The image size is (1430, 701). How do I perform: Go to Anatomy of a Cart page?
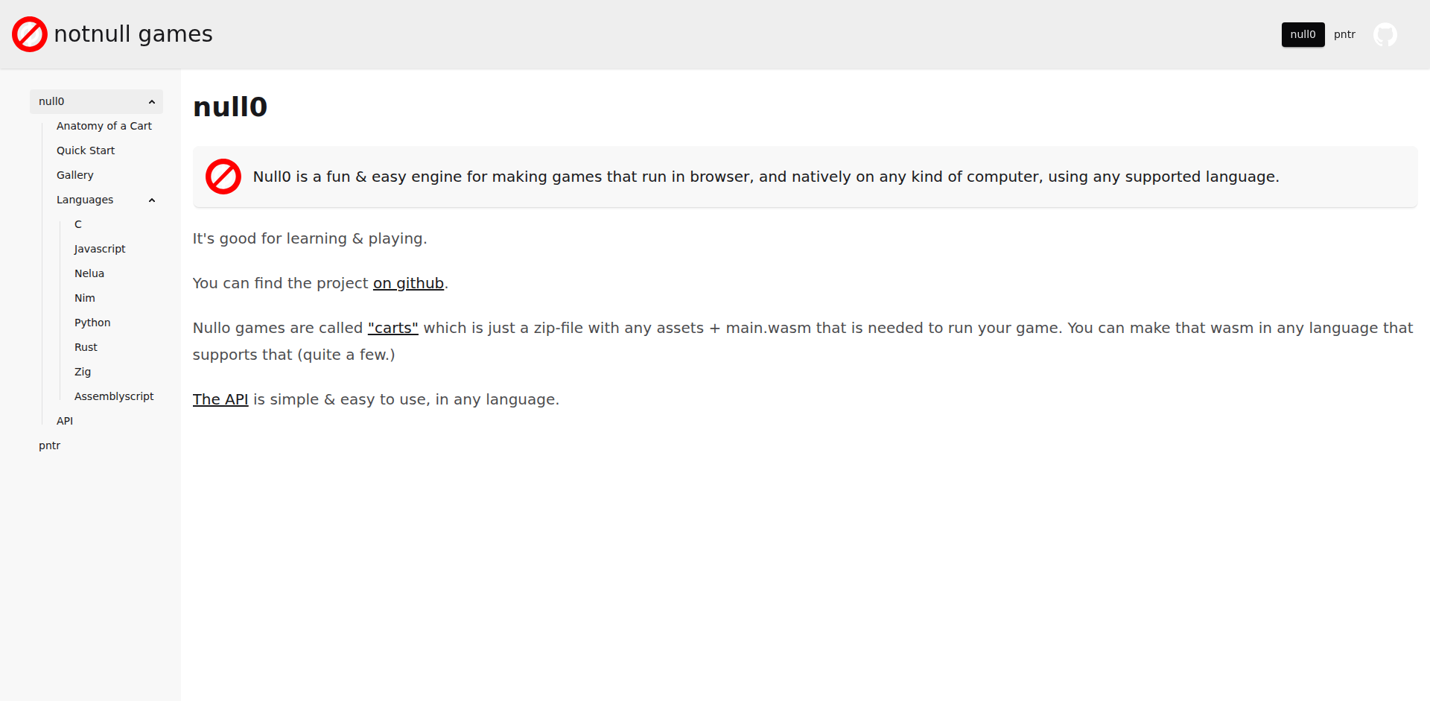(104, 126)
